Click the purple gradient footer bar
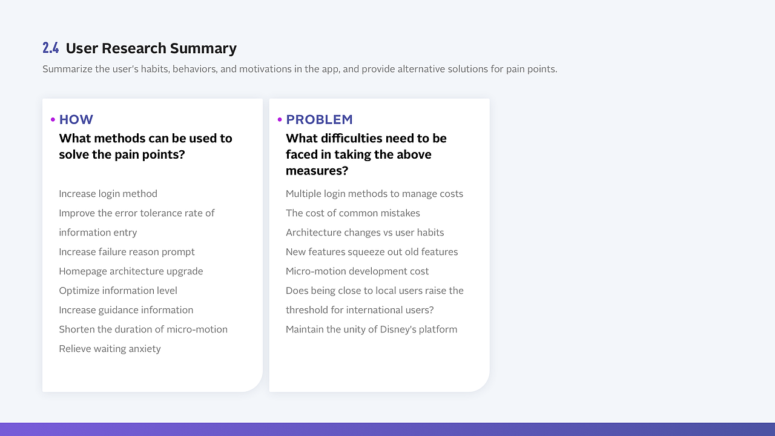 click(x=387, y=429)
